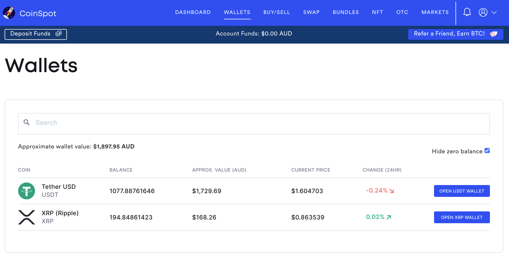Click the Tether USD coin icon
Viewport: 509px width, 259px height.
[27, 191]
